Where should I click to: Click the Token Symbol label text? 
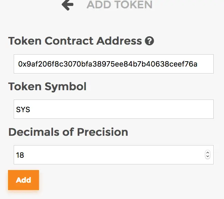pos(47,87)
